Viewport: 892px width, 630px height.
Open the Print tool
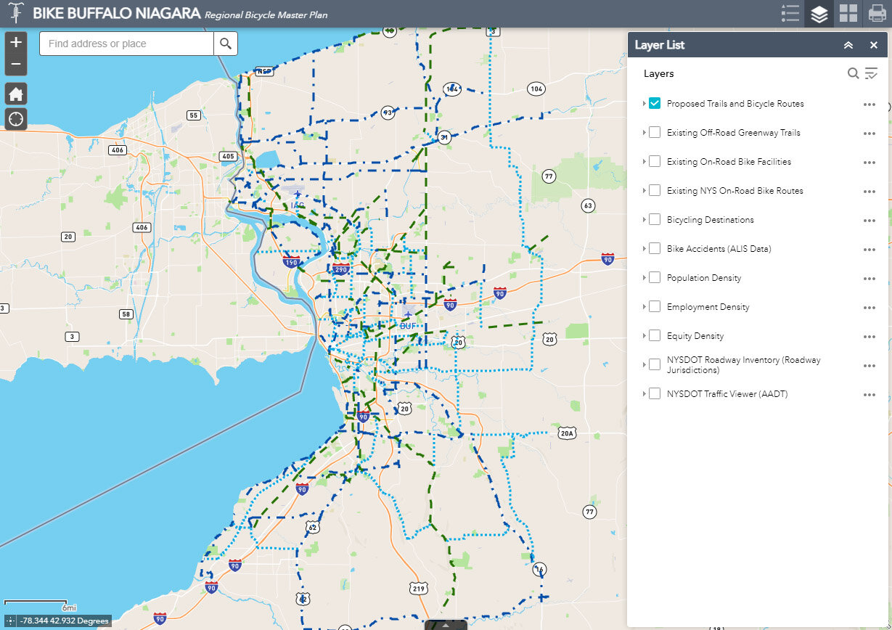tap(875, 12)
